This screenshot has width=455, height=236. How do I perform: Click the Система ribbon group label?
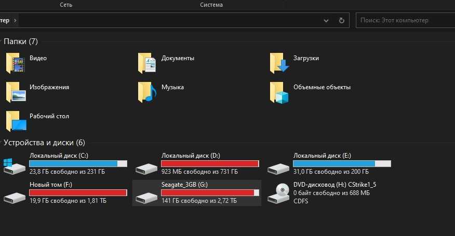coord(211,5)
